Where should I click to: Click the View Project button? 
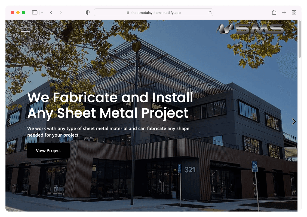48,150
